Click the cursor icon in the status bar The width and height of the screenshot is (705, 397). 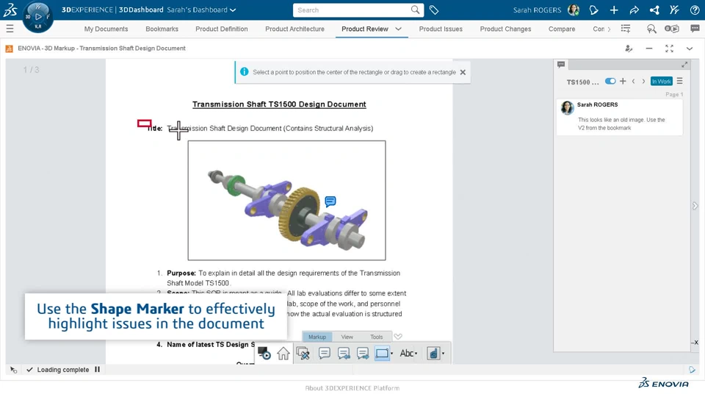pos(13,370)
